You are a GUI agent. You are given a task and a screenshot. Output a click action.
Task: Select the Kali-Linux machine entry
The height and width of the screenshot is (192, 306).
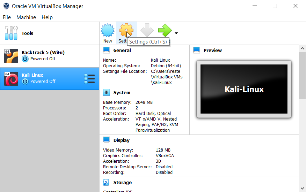point(50,79)
